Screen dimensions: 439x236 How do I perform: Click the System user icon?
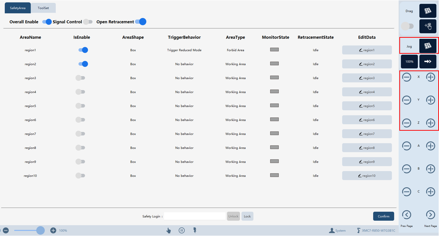(x=332, y=230)
